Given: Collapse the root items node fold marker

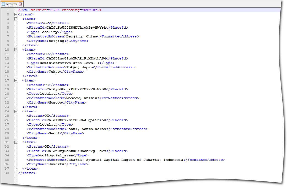Looking at the screenshot, I should (x=16, y=14).
